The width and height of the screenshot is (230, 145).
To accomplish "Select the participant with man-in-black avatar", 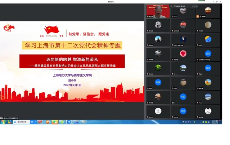I will (158, 40).
